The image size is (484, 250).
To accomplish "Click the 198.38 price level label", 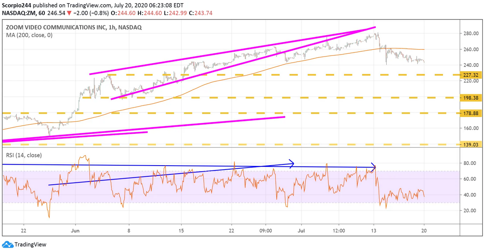I will [x=470, y=98].
